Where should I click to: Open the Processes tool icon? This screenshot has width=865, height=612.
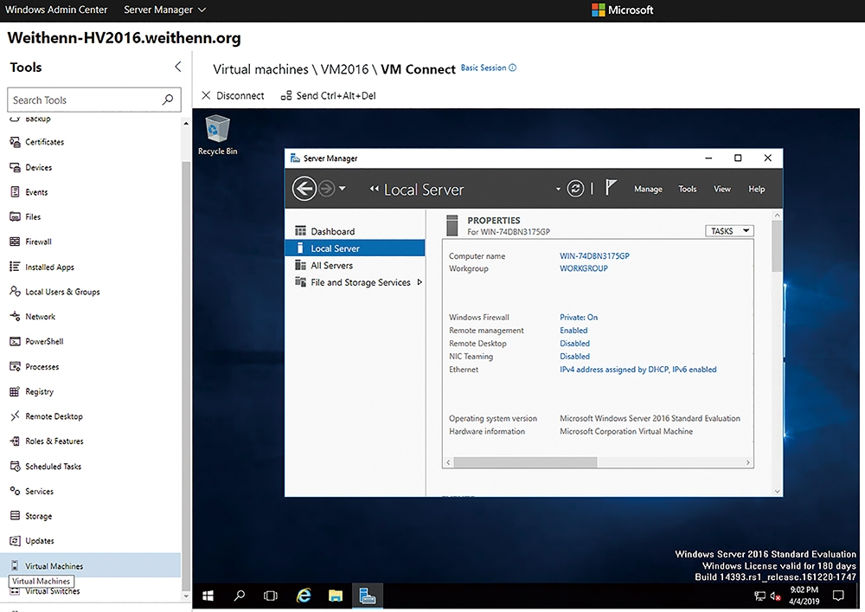coord(15,366)
